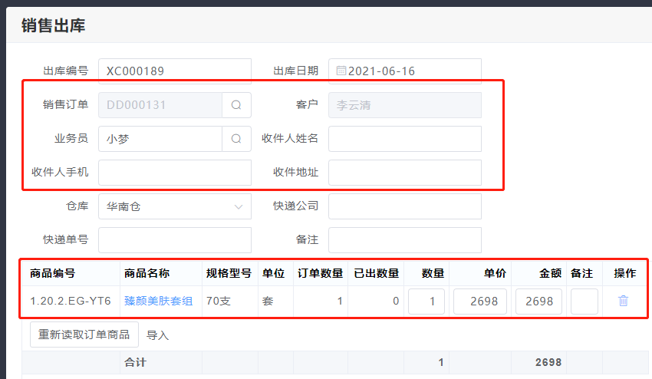This screenshot has height=379, width=652.
Task: Click the 收件人姓名 input field
Action: (x=404, y=139)
